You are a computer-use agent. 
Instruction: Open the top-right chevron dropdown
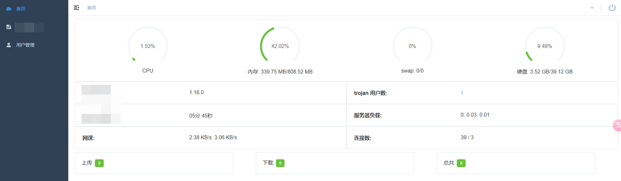592,7
